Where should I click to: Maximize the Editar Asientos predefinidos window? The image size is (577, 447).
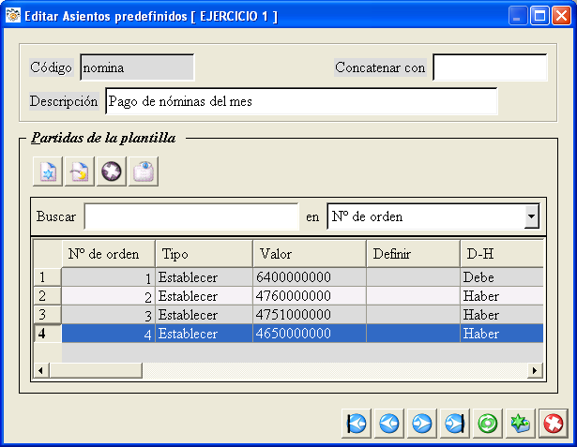pyautogui.click(x=539, y=16)
